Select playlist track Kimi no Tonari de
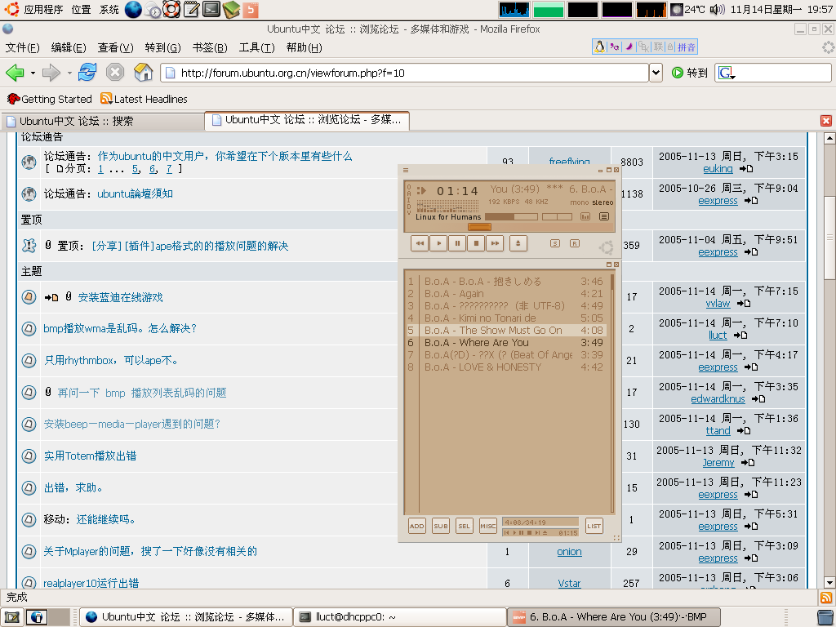836x627 pixels. [x=505, y=318]
